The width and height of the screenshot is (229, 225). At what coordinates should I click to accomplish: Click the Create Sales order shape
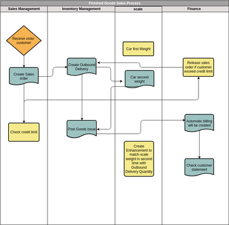pyautogui.click(x=24, y=76)
